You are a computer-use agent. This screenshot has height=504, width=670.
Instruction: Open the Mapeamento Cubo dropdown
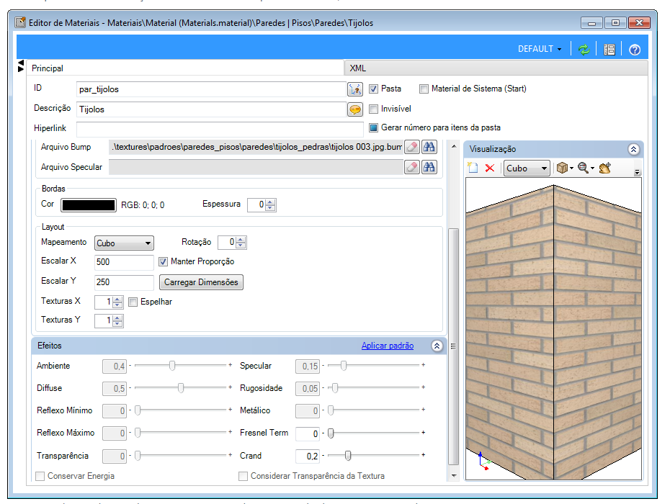[124, 243]
